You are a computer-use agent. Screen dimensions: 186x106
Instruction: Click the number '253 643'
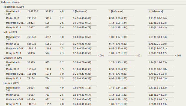point(32,37)
